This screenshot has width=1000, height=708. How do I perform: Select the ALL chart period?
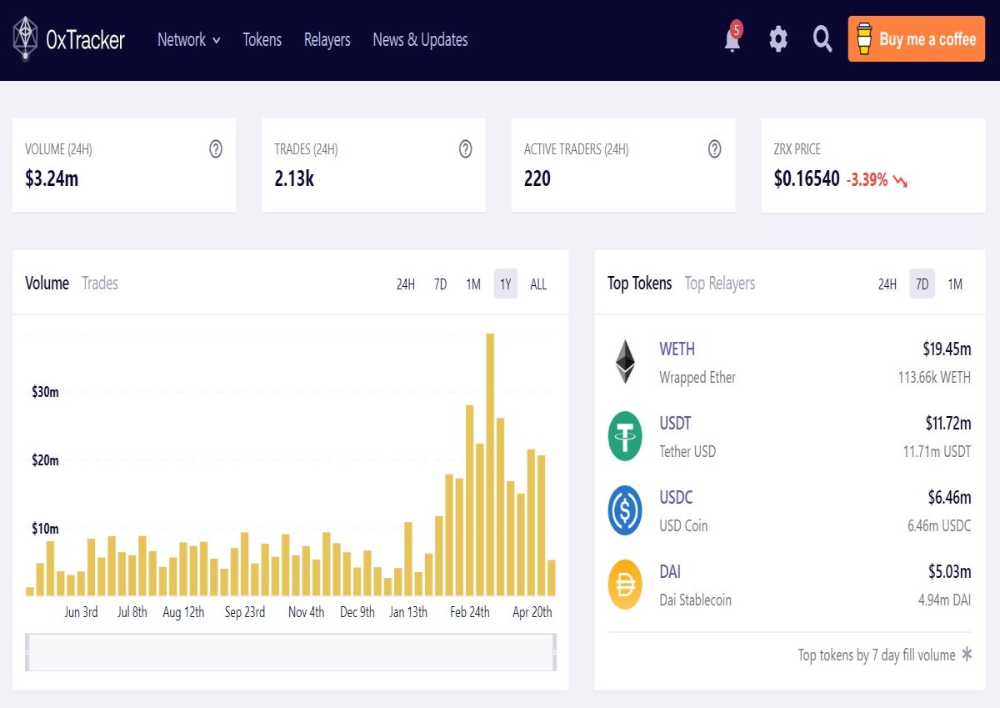[x=538, y=284]
